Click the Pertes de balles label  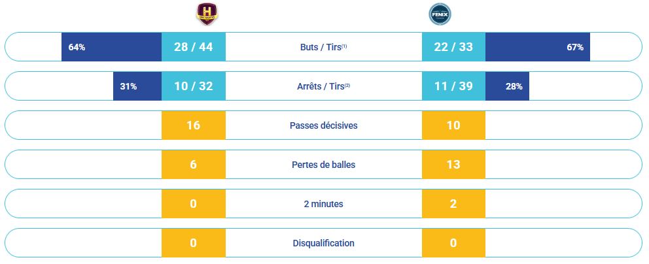click(324, 165)
